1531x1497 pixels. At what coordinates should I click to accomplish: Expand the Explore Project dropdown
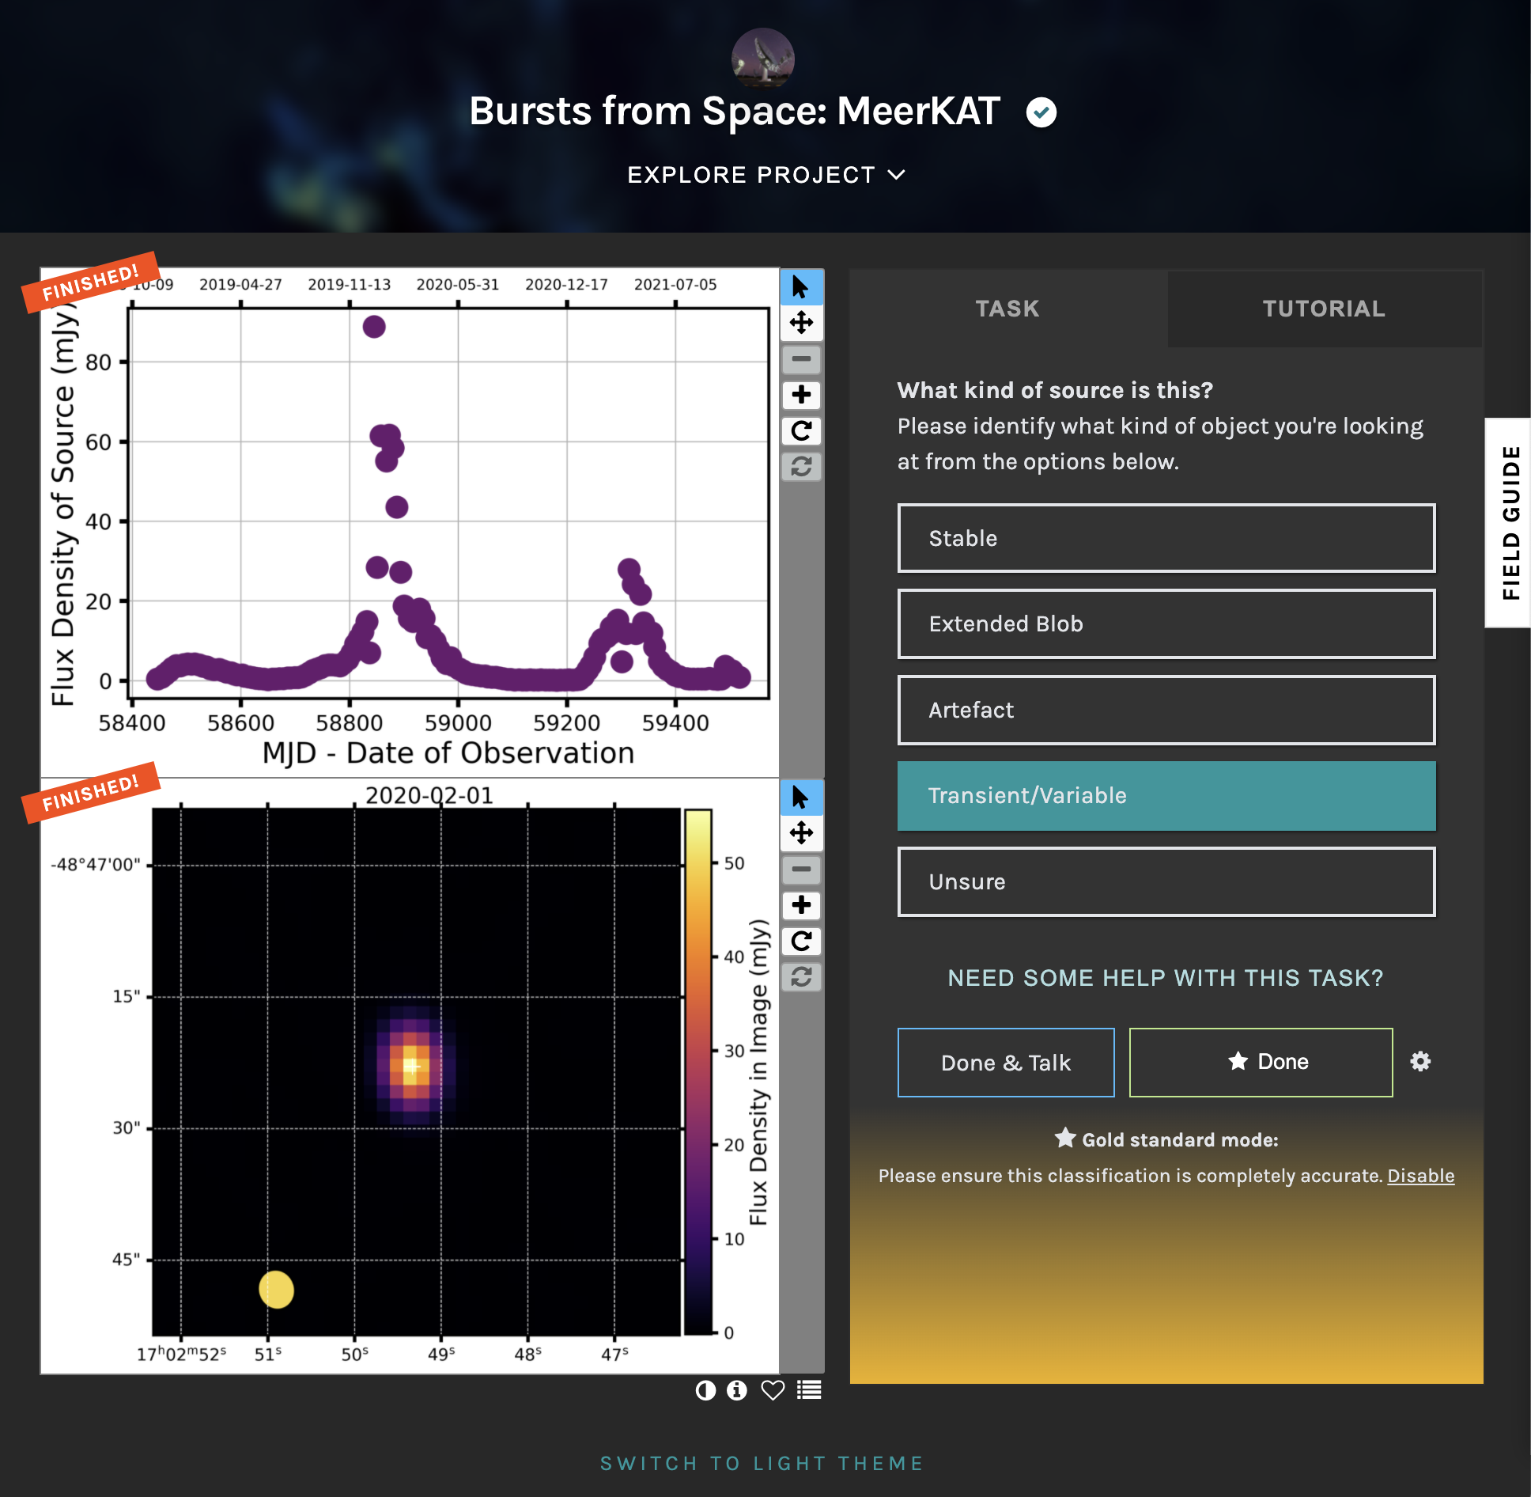[x=765, y=175]
